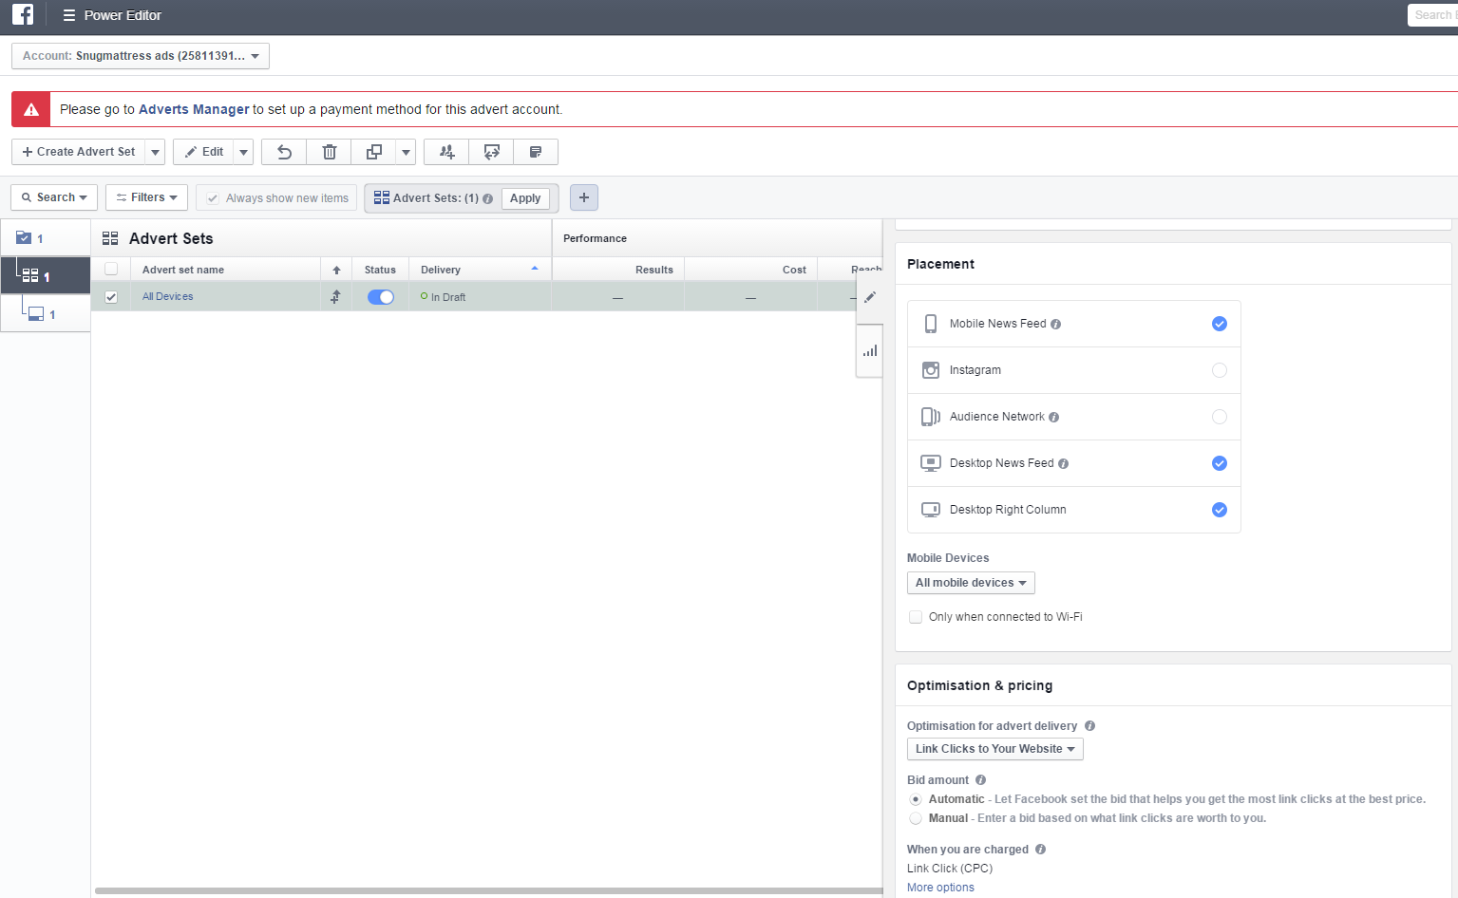Enable the Instagram placement
The width and height of the screenshot is (1458, 898).
1220,370
